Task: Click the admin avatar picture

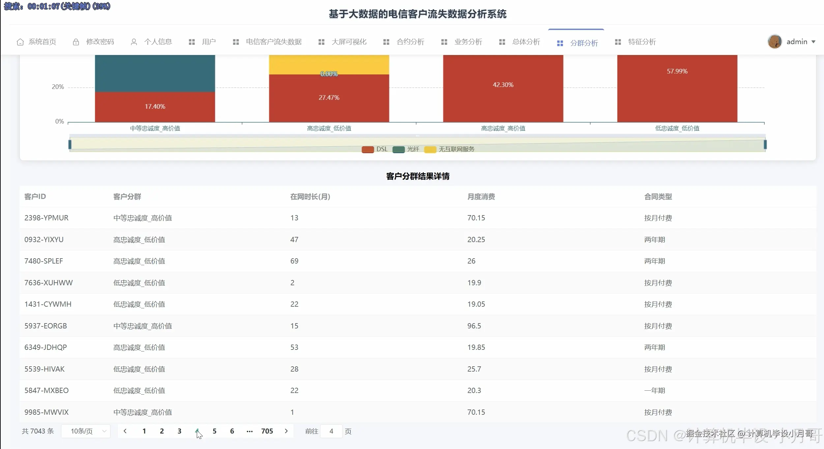Action: (775, 42)
